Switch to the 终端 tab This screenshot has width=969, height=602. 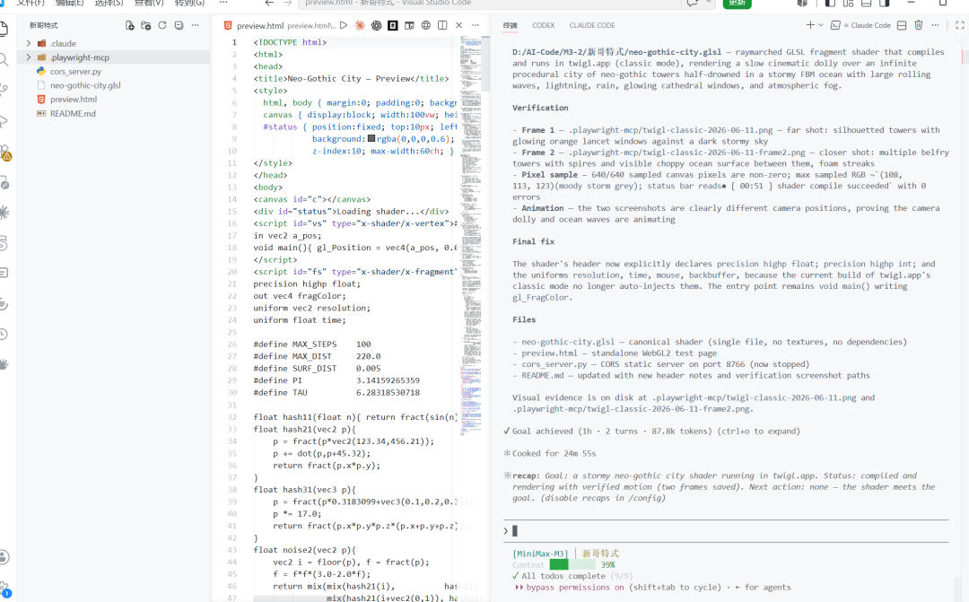click(x=510, y=25)
